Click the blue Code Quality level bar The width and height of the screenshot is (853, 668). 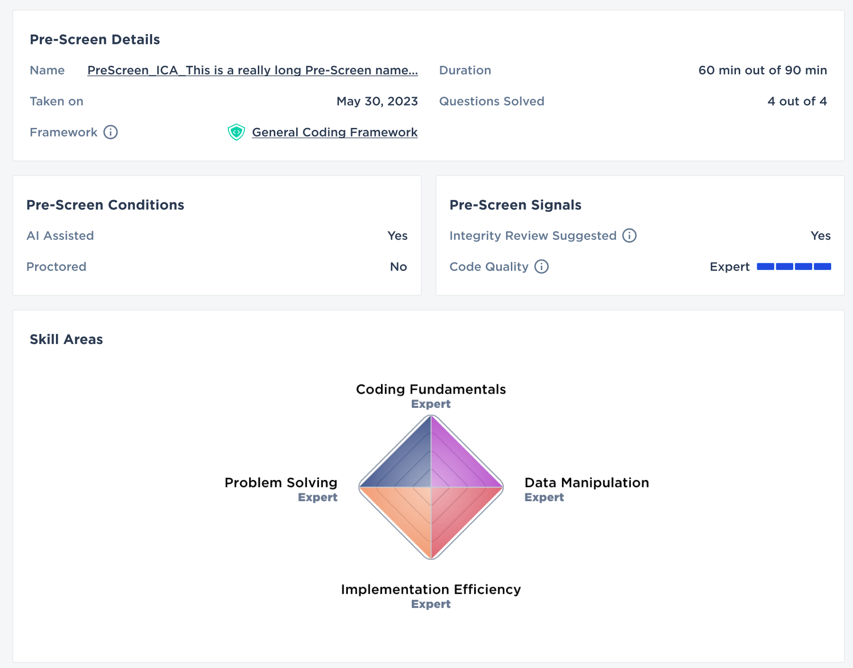794,267
